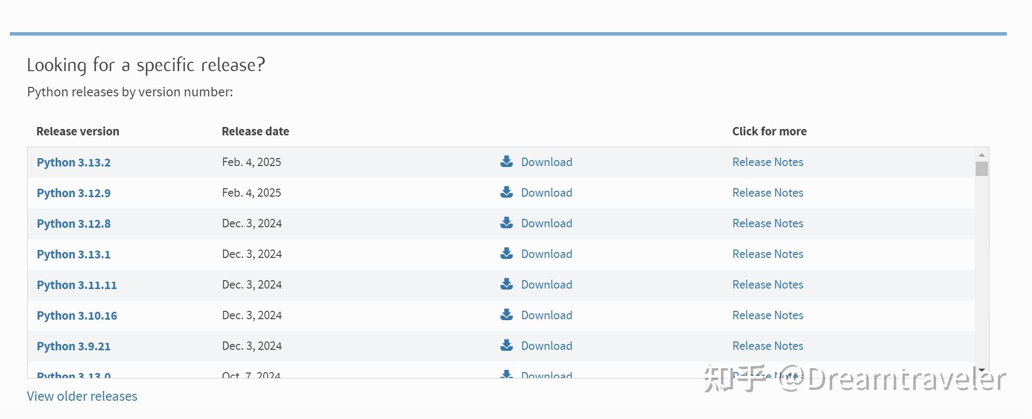
Task: Open the Python 3.13.1 release page
Action: (x=74, y=254)
